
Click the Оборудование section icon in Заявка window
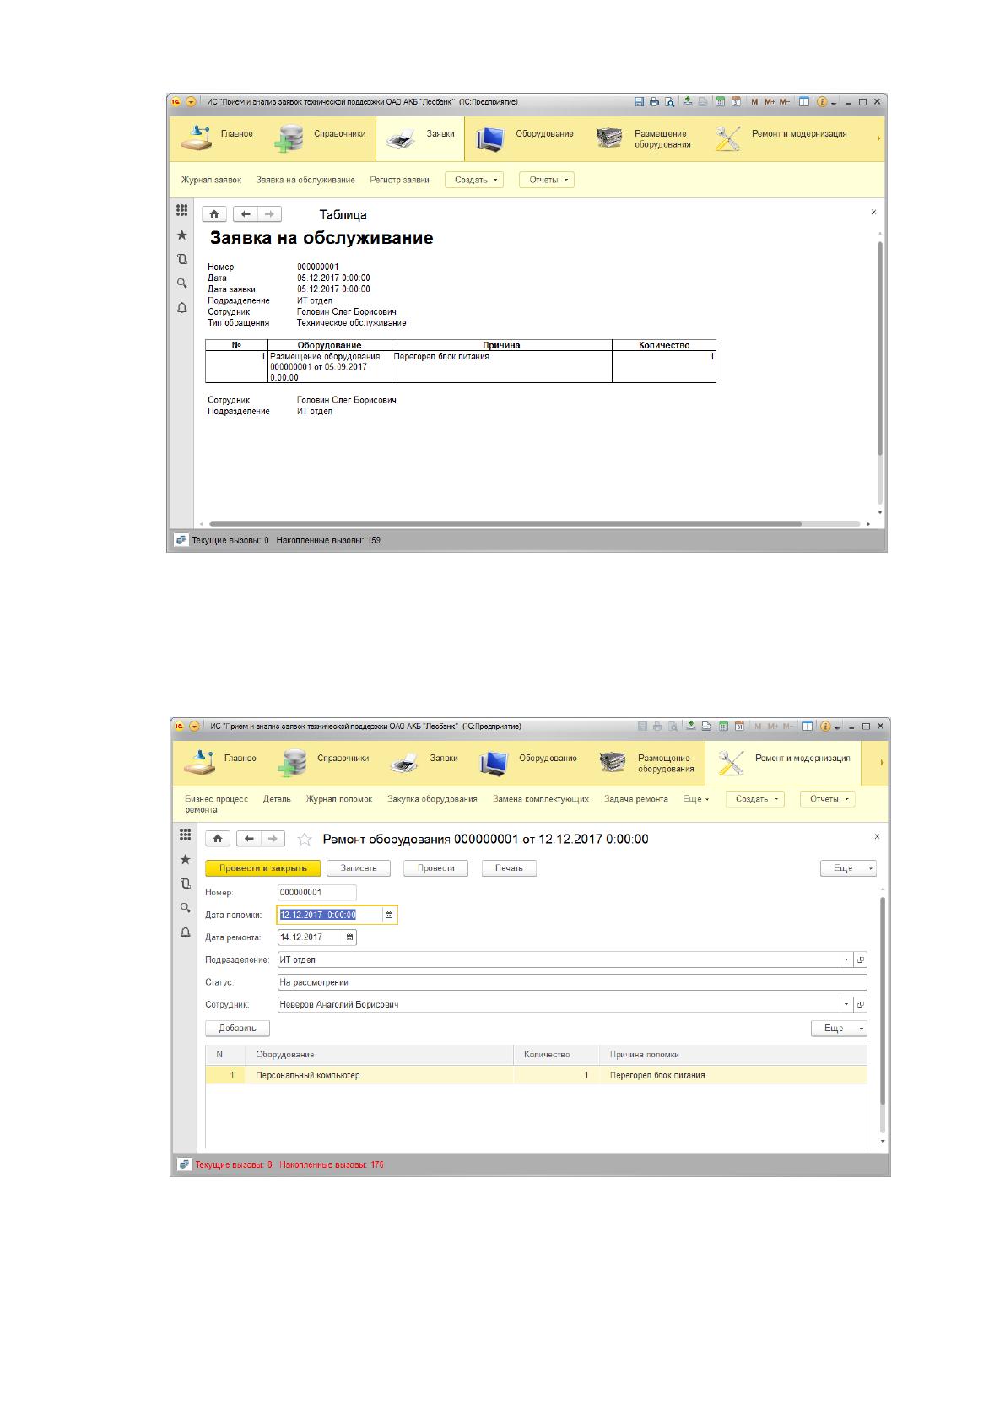489,138
